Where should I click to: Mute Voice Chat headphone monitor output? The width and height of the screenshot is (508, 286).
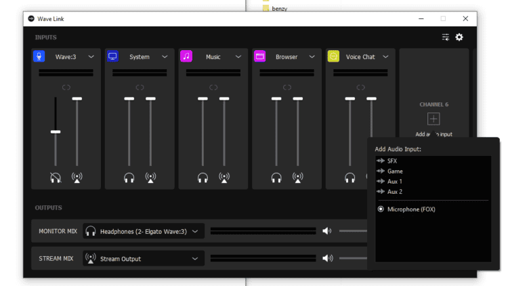pyautogui.click(x=350, y=178)
